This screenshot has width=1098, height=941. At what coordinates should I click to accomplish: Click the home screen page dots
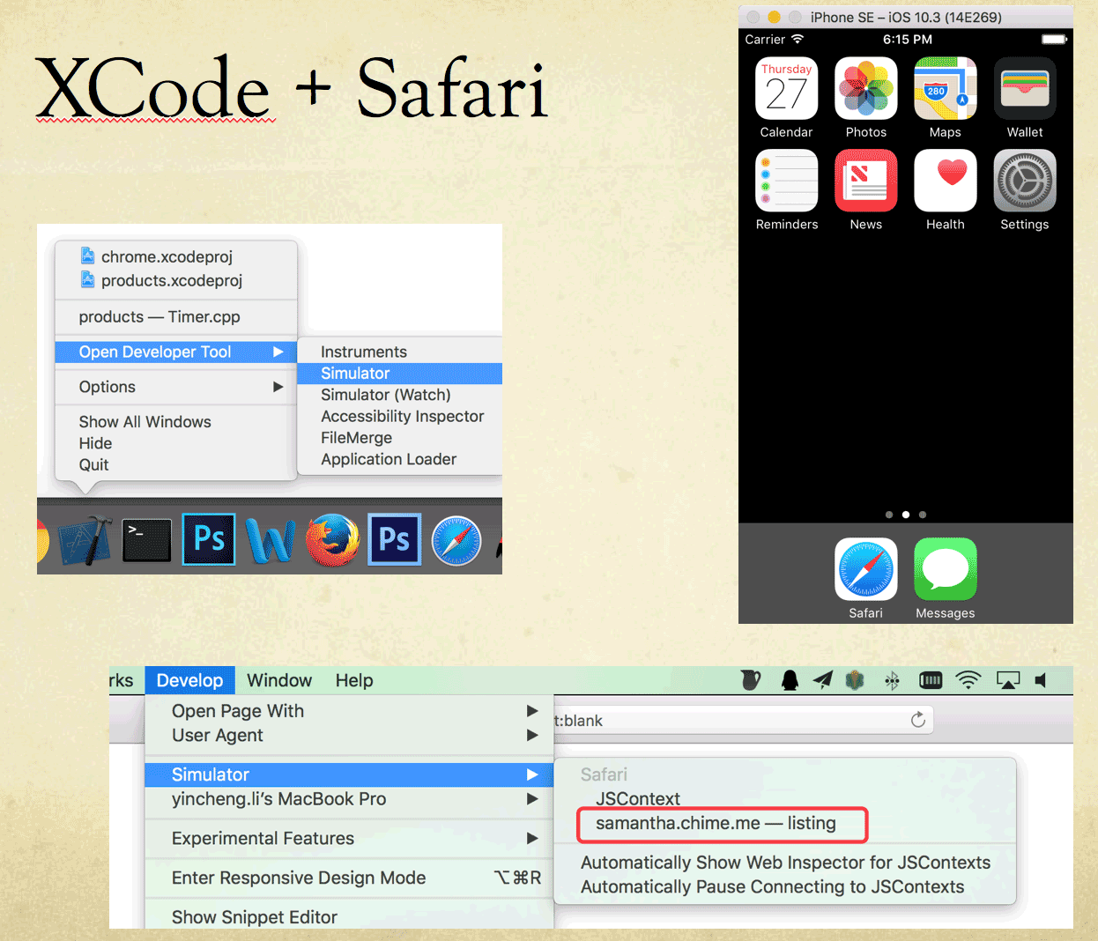click(x=905, y=515)
